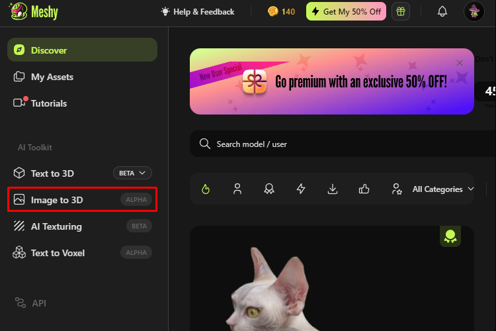Open Help & Feedback
Screen dimensions: 496x331
(198, 12)
